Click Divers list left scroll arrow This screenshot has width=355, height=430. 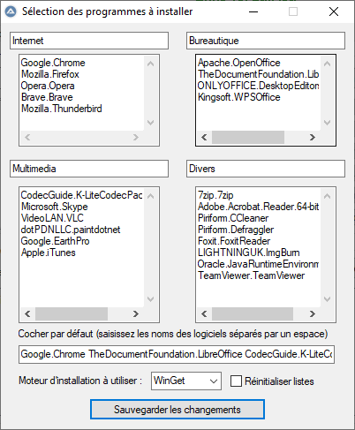pyautogui.click(x=204, y=314)
